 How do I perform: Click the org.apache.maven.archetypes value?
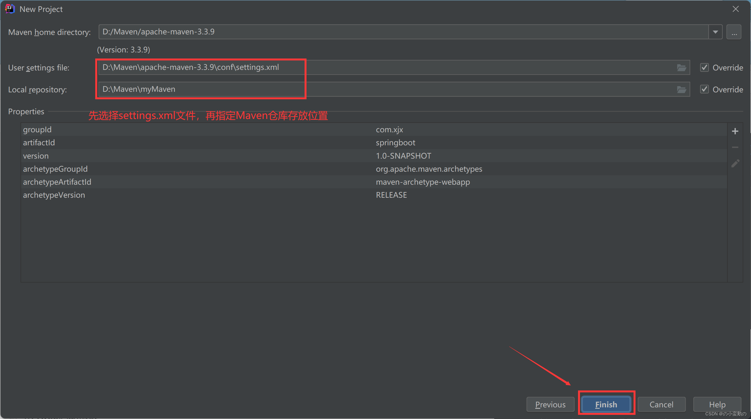pyautogui.click(x=429, y=169)
